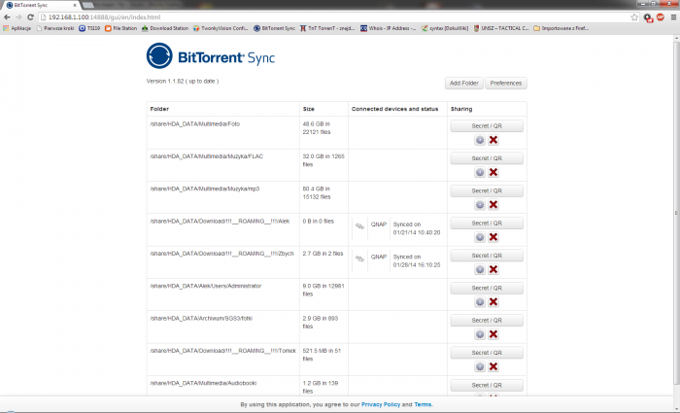
Task: Select the /share/HDA_DATA/Multimedia/Audiobooki path text
Action: pyautogui.click(x=203, y=383)
